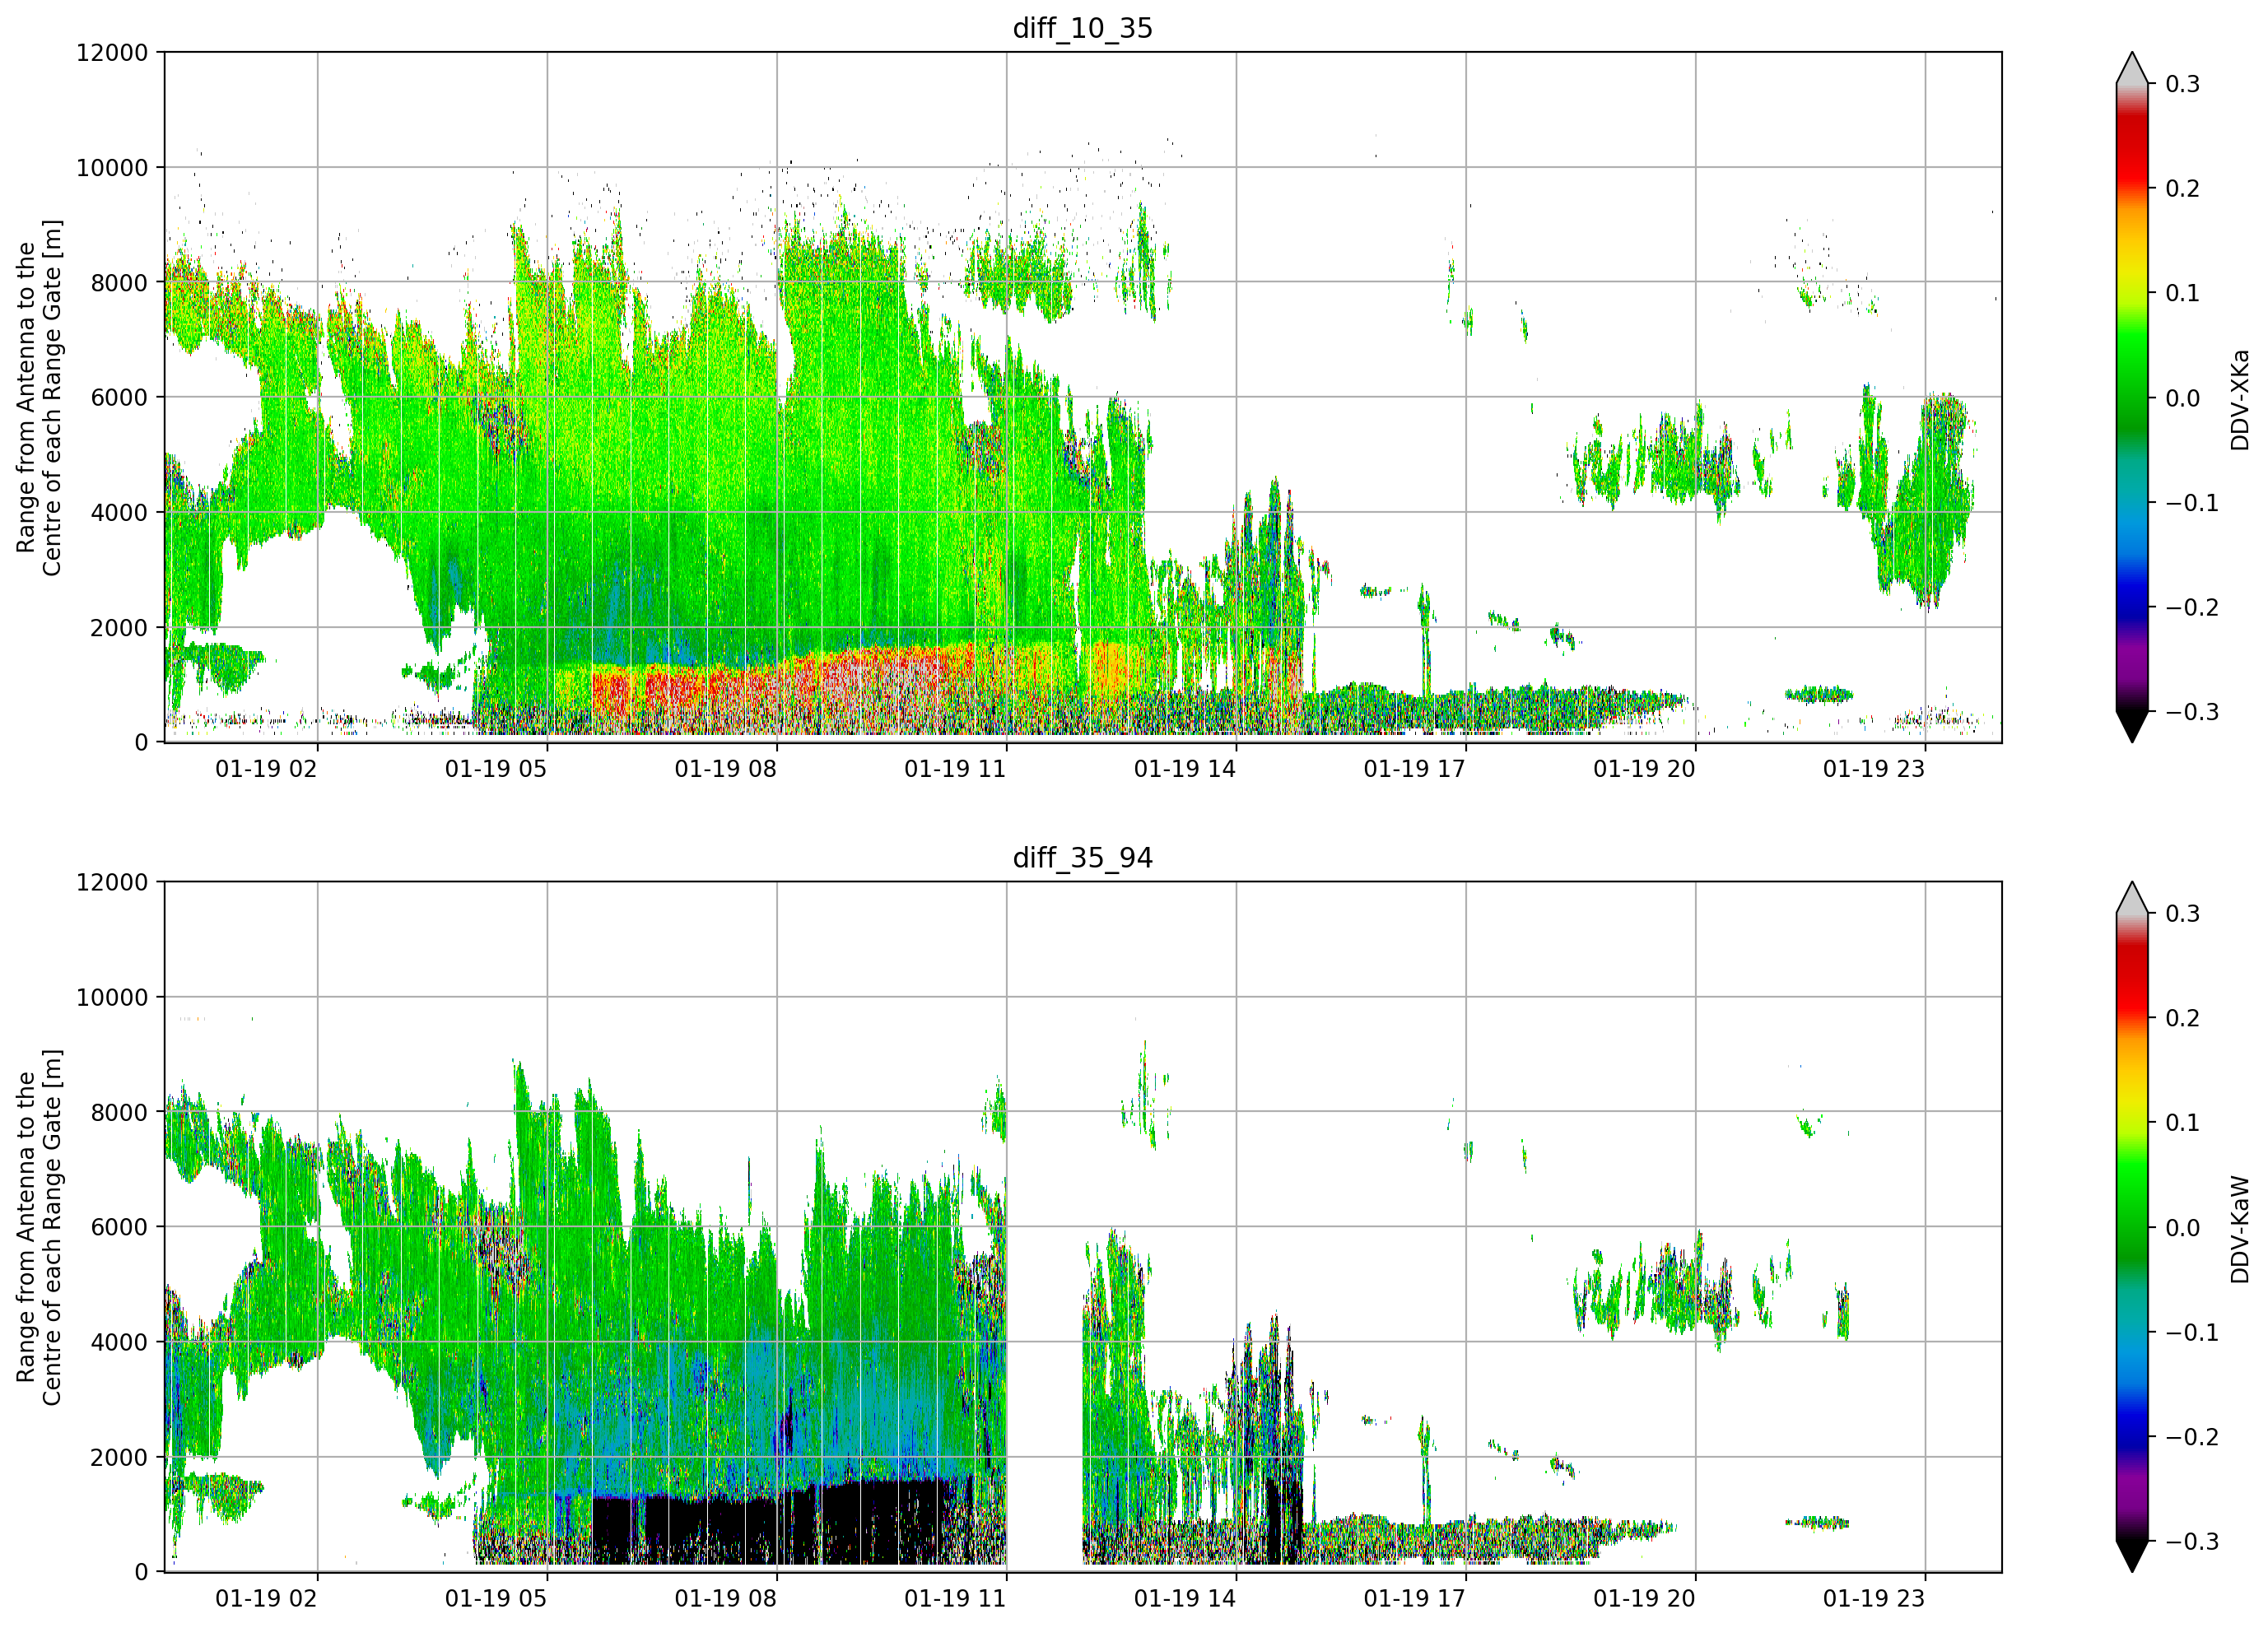Click the "12000" y-tick of diff_10_35
Viewport: 2268px width, 1628px height.
pos(112,53)
